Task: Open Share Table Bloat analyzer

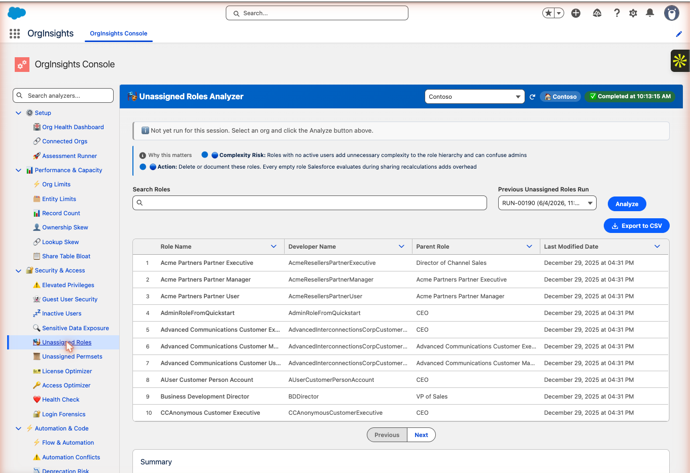Action: coord(66,256)
